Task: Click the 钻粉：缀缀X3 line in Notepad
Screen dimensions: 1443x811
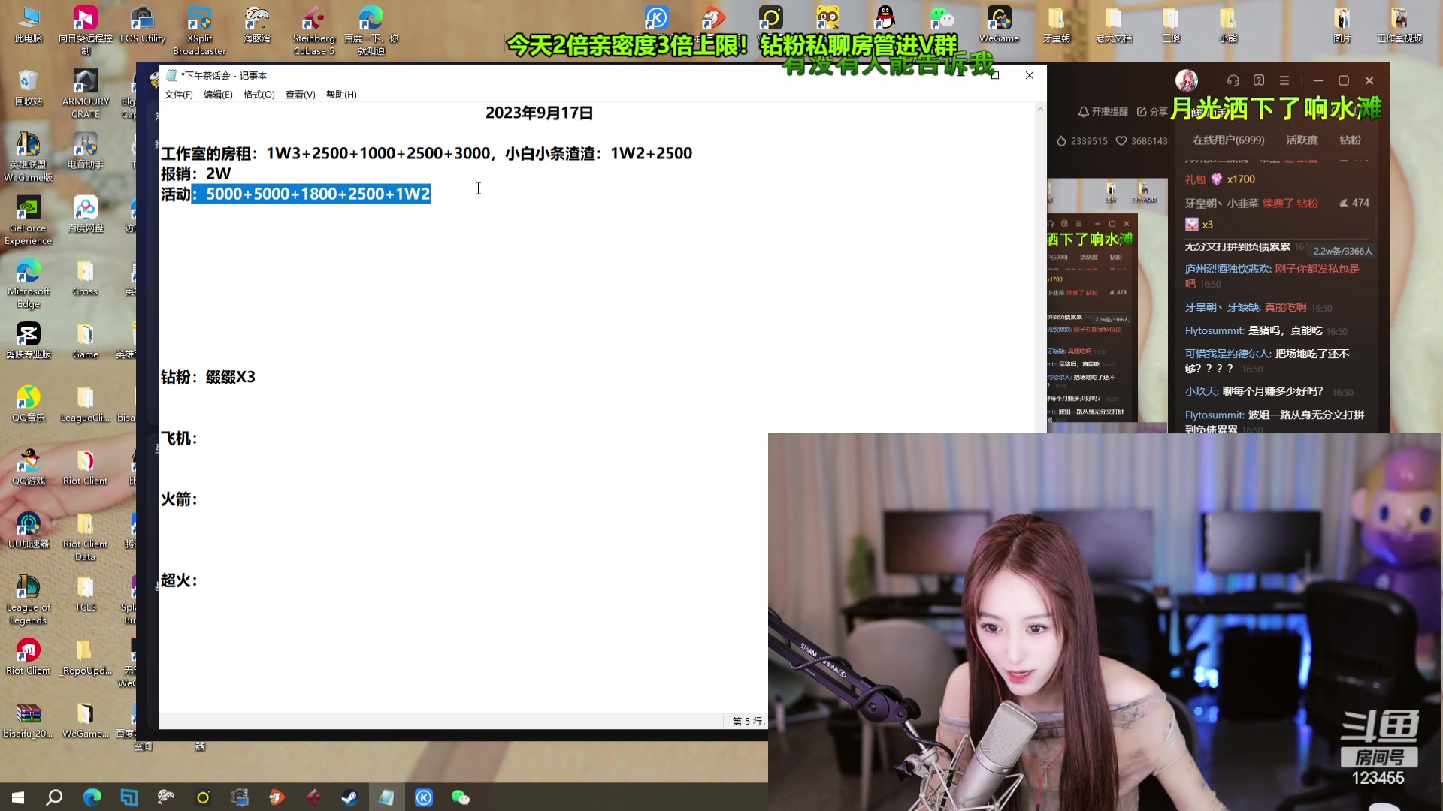Action: click(208, 377)
